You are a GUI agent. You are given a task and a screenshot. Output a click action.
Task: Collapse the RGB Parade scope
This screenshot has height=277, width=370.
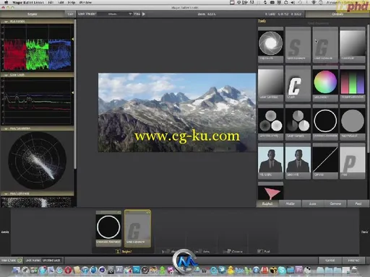pyautogui.click(x=7, y=22)
